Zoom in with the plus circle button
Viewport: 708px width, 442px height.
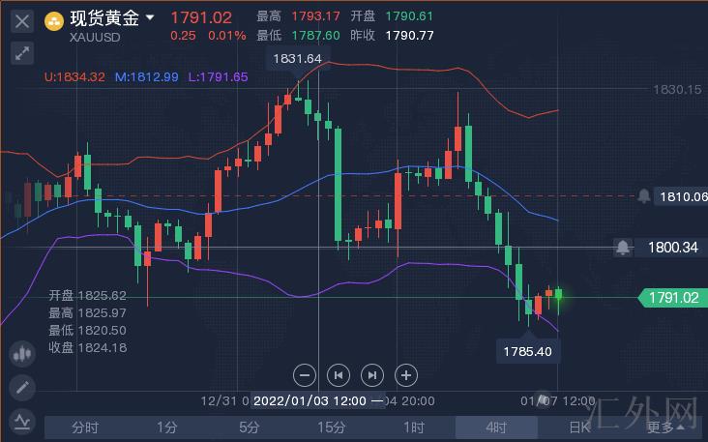406,374
